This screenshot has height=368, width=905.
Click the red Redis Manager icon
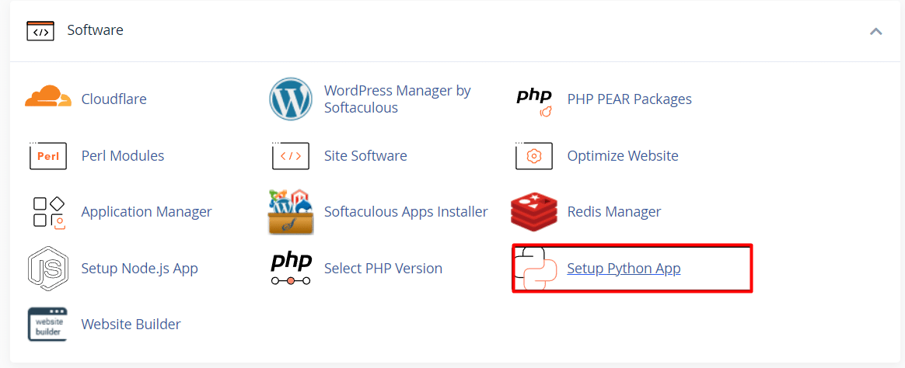[534, 212]
